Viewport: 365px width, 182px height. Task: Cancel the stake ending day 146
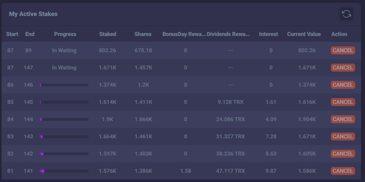tap(343, 85)
